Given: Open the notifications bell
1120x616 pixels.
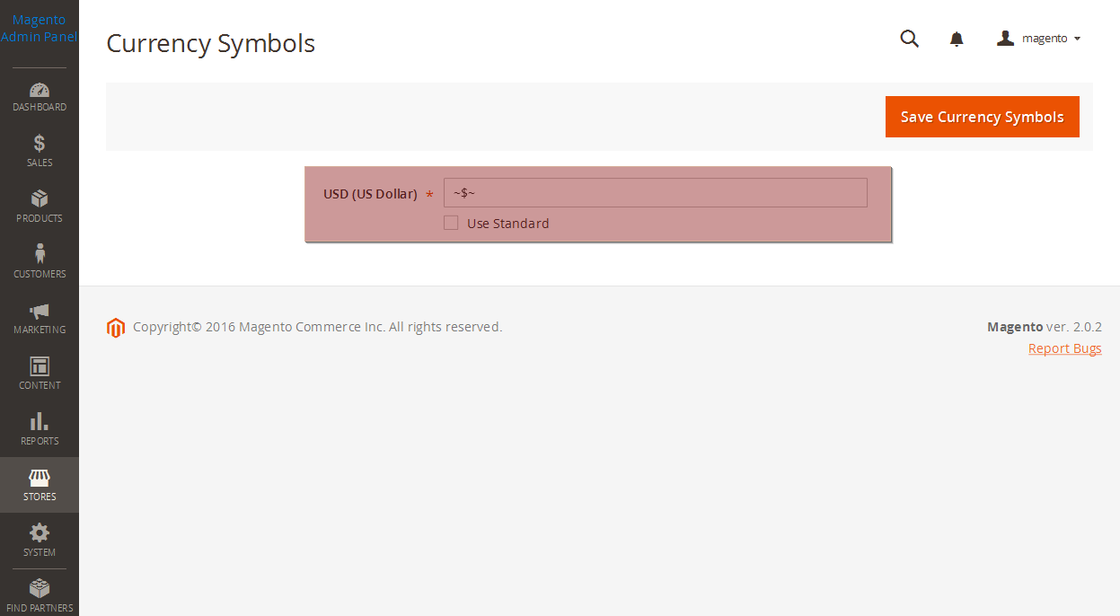Looking at the screenshot, I should pos(957,39).
